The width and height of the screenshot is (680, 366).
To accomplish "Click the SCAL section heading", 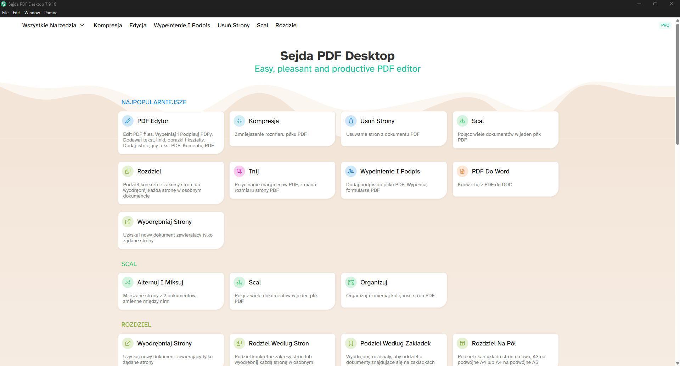I will (x=129, y=264).
